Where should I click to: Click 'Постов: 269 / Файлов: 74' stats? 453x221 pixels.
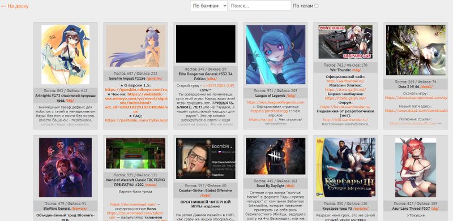pos(416,81)
